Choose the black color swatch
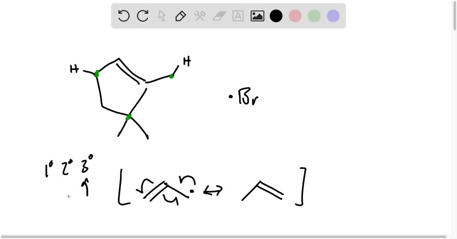Image resolution: width=457 pixels, height=239 pixels. [x=276, y=16]
